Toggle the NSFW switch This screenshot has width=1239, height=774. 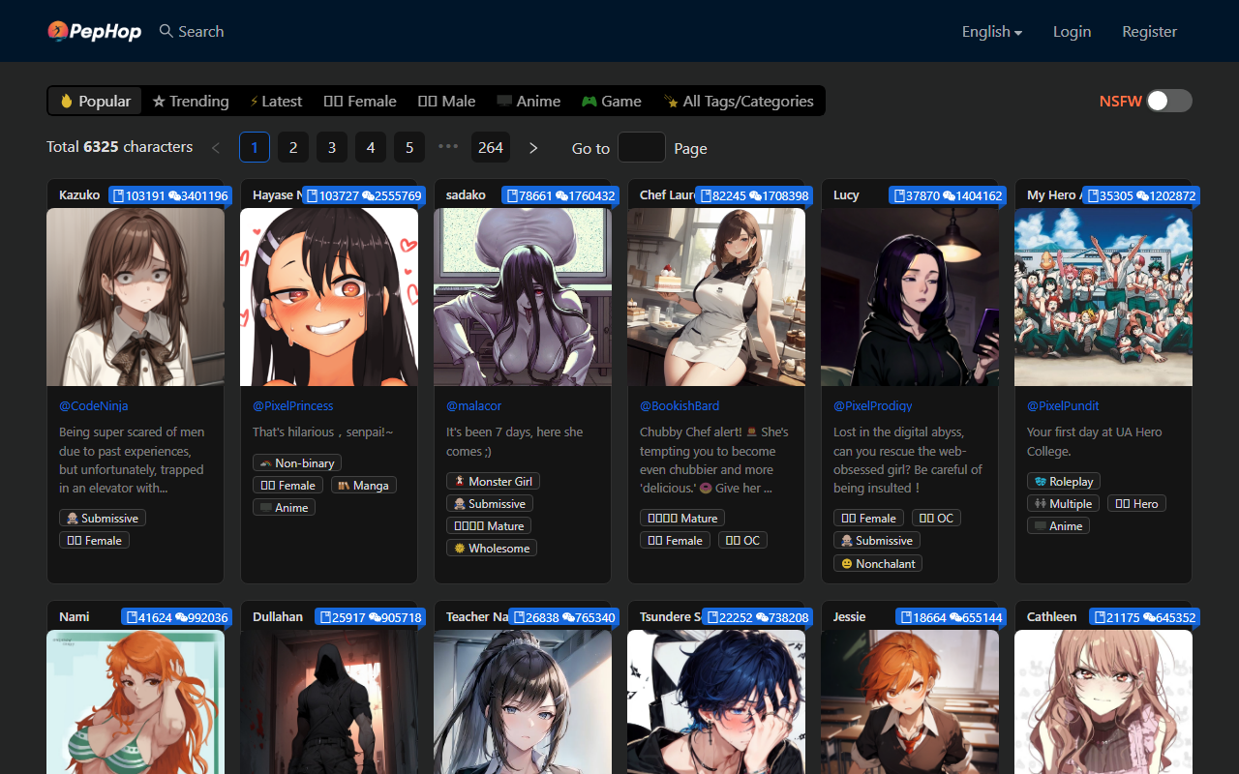[x=1168, y=101]
